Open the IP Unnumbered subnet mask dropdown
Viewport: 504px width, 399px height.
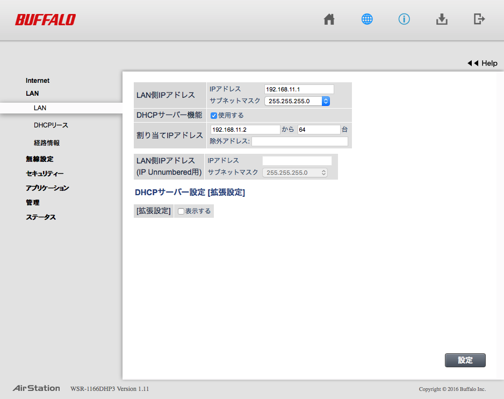coord(295,173)
